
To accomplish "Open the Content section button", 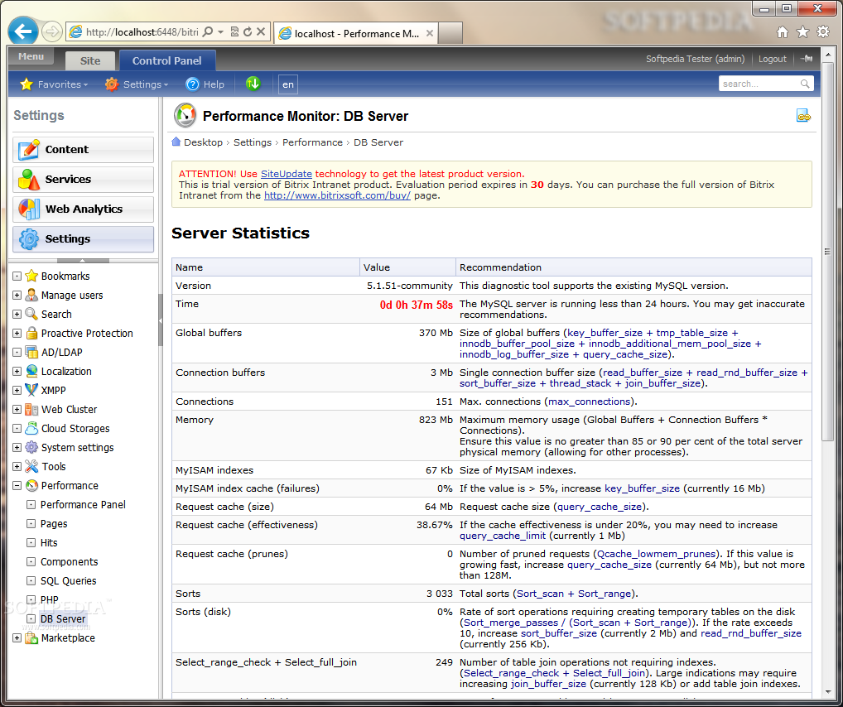I will click(x=84, y=150).
